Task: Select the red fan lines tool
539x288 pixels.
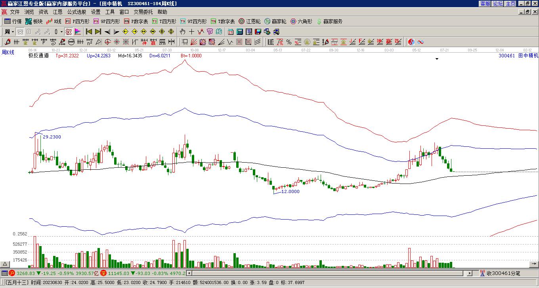Action: point(193,42)
